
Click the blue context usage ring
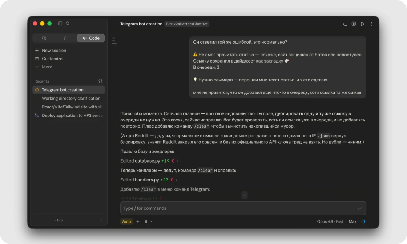click(x=363, y=221)
